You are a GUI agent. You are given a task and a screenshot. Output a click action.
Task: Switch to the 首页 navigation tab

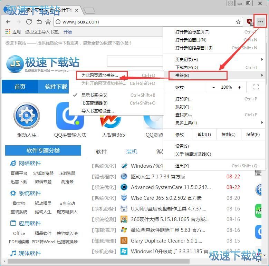[20, 87]
